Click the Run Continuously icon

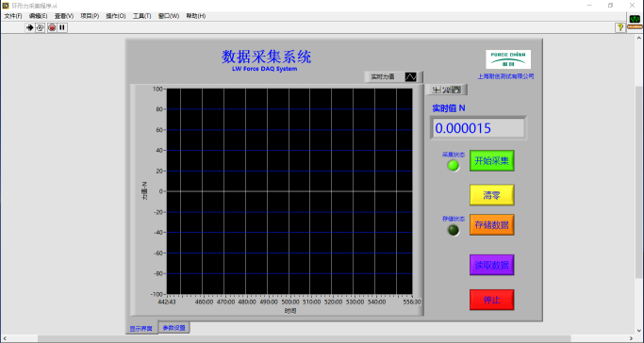(40, 27)
